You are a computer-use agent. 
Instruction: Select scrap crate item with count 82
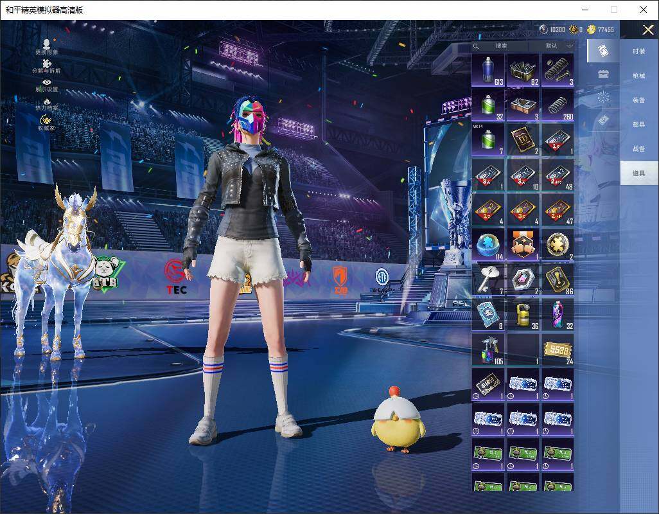click(x=523, y=70)
